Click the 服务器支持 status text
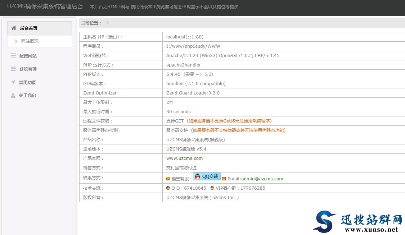The height and width of the screenshot is (235, 405). click(177, 130)
